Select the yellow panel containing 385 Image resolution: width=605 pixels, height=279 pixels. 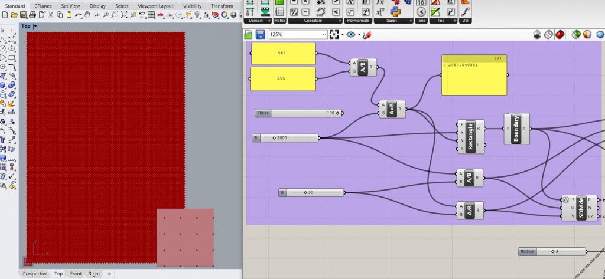(x=283, y=78)
